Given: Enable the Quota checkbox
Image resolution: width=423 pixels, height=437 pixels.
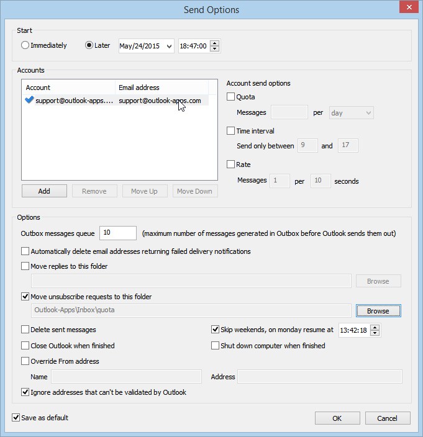Looking at the screenshot, I should [x=230, y=97].
